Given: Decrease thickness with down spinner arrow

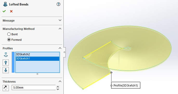Looking at the screenshot, I should coord(58,89).
